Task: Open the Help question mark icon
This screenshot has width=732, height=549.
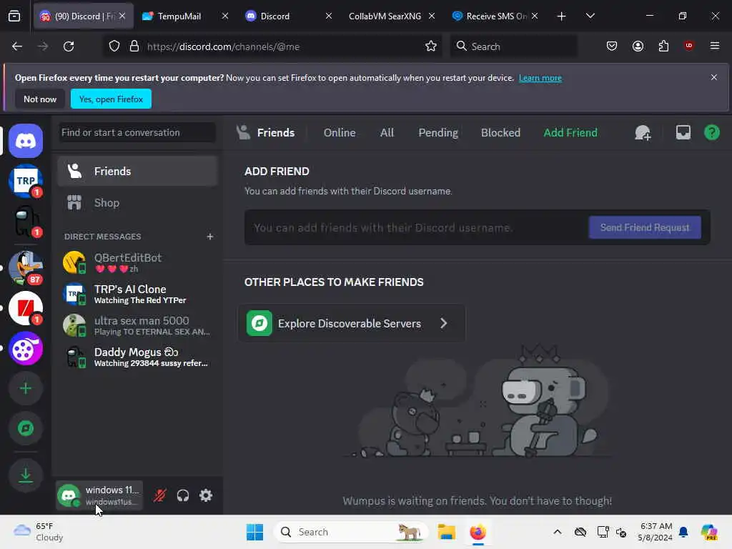Action: click(711, 132)
